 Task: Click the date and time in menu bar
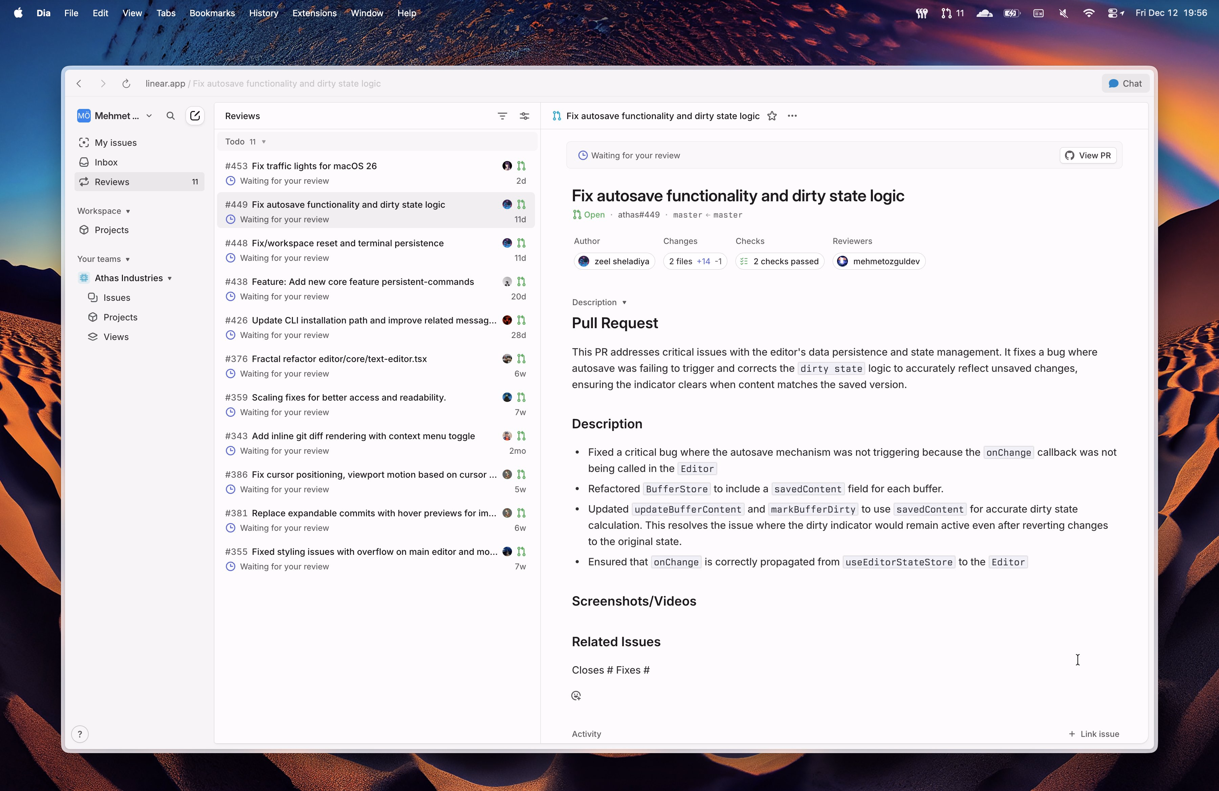[1171, 13]
